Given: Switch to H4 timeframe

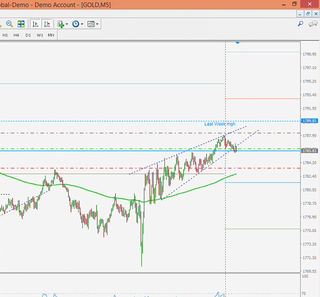Looking at the screenshot, I should (x=16, y=35).
